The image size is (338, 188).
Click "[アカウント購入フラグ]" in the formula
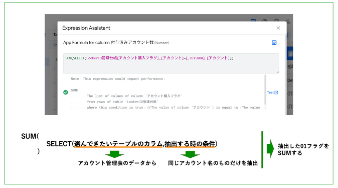(138, 58)
